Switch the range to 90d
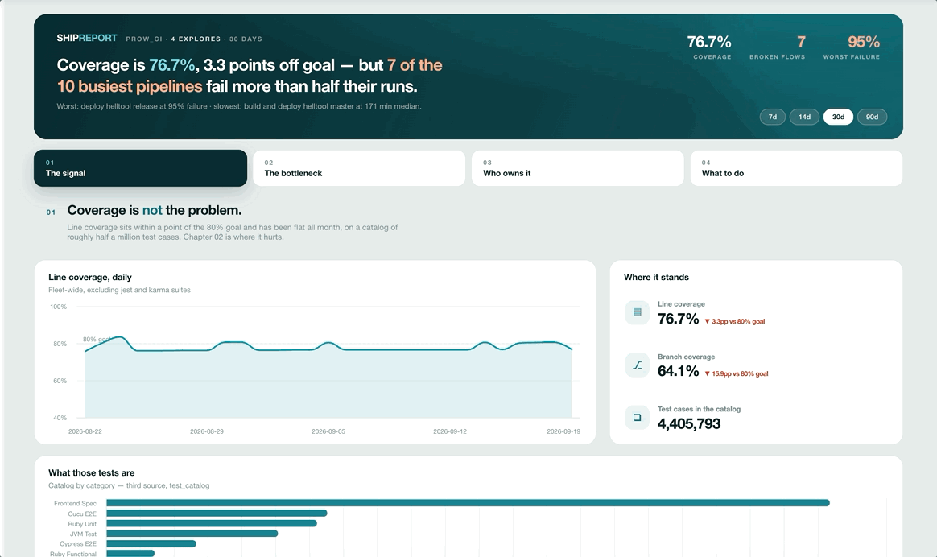Image resolution: width=937 pixels, height=557 pixels. tap(873, 118)
